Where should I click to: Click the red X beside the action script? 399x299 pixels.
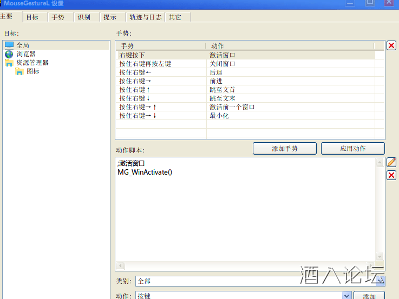coord(391,175)
